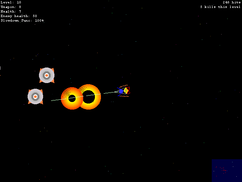Target the lower gray round enemy turret

click(x=35, y=97)
